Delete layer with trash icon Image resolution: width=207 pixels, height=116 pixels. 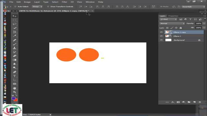click(x=200, y=102)
